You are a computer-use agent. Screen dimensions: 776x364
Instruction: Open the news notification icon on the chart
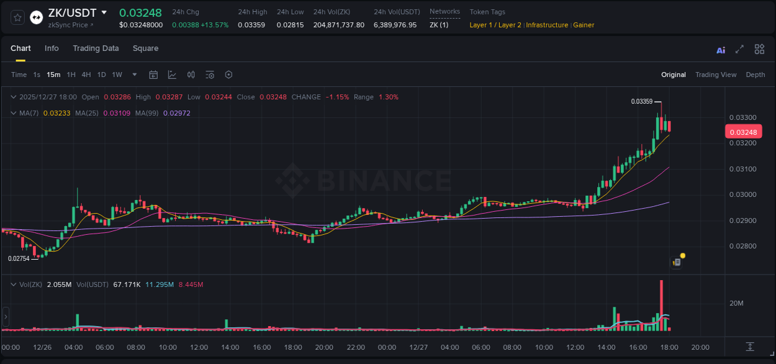tap(677, 262)
